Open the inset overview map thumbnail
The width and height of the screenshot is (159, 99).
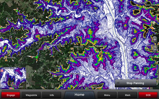(13, 78)
